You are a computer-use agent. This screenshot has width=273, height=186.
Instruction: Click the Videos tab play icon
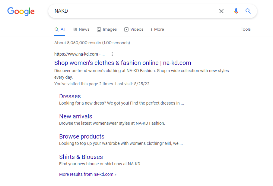click(126, 29)
